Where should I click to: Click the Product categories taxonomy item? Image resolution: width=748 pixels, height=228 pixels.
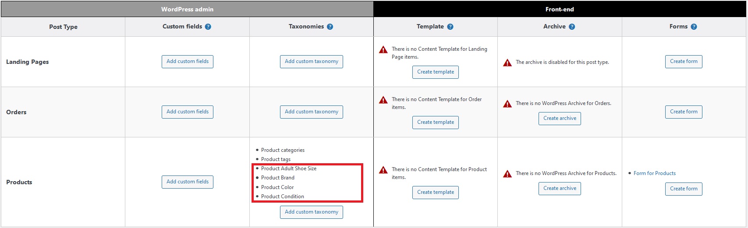coord(283,150)
